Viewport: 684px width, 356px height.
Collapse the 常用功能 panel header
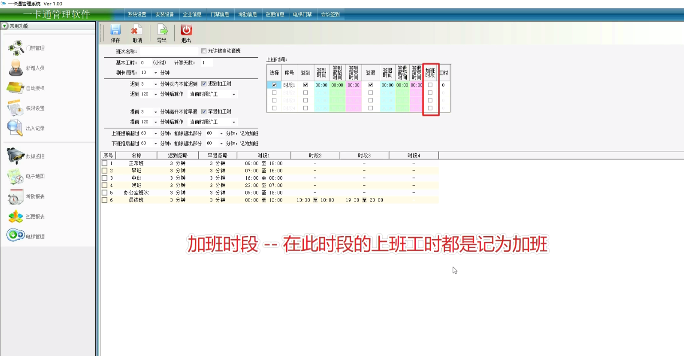[x=5, y=26]
